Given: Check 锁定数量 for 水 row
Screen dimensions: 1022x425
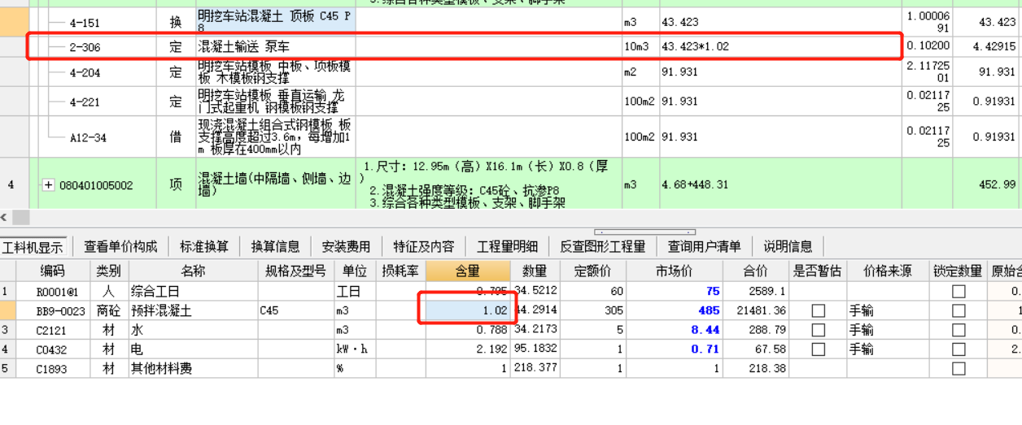Looking at the screenshot, I should point(959,330).
